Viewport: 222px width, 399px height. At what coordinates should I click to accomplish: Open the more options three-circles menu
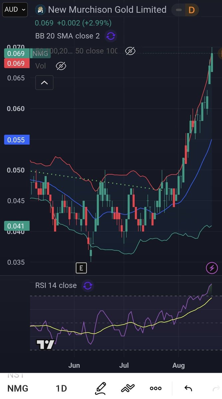156,388
